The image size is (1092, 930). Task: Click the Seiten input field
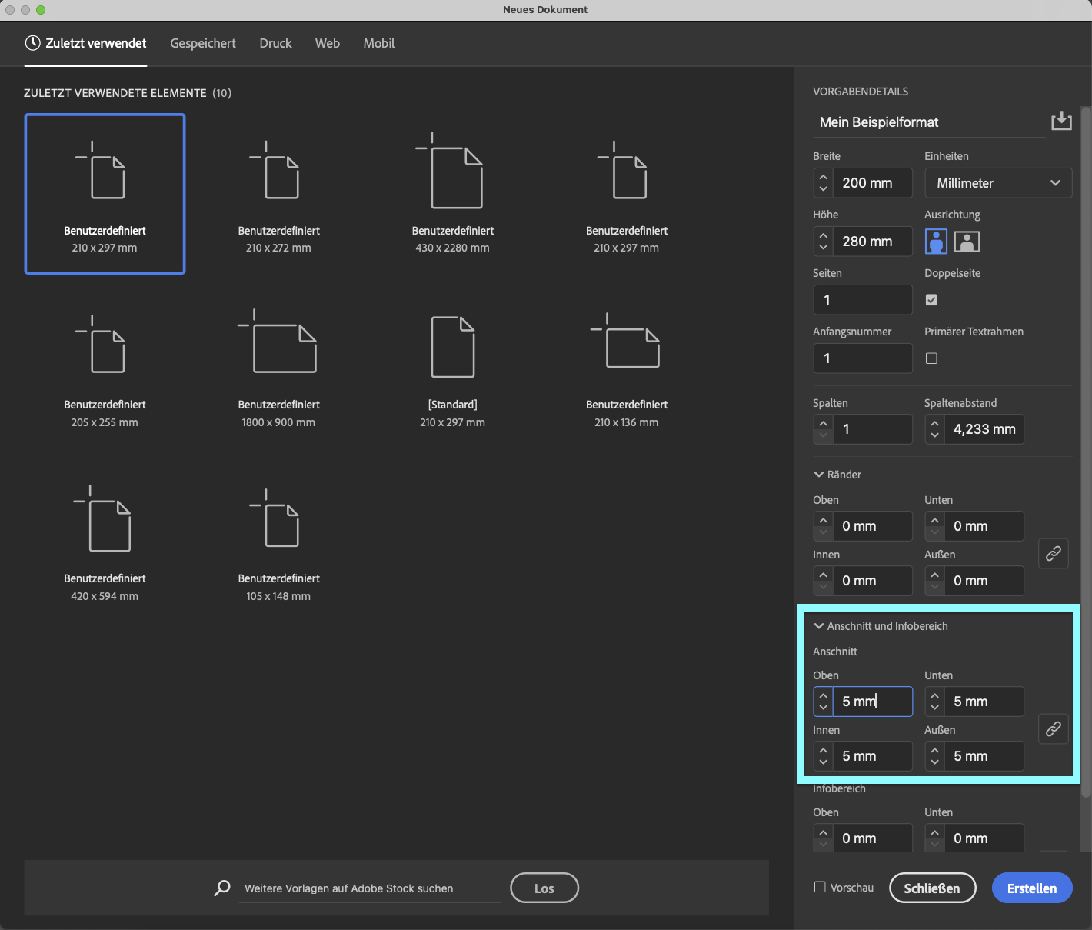(863, 300)
